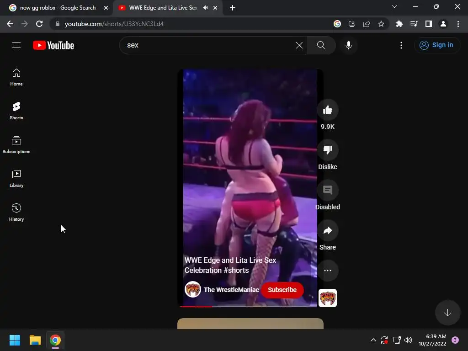This screenshot has height=351, width=468.
Task: Open notification center badge
Action: (455, 340)
